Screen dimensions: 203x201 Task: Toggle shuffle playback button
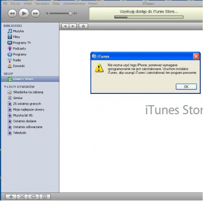pos(22,197)
